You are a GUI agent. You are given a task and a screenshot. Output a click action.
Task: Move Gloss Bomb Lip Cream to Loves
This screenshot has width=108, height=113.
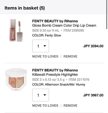(45, 56)
